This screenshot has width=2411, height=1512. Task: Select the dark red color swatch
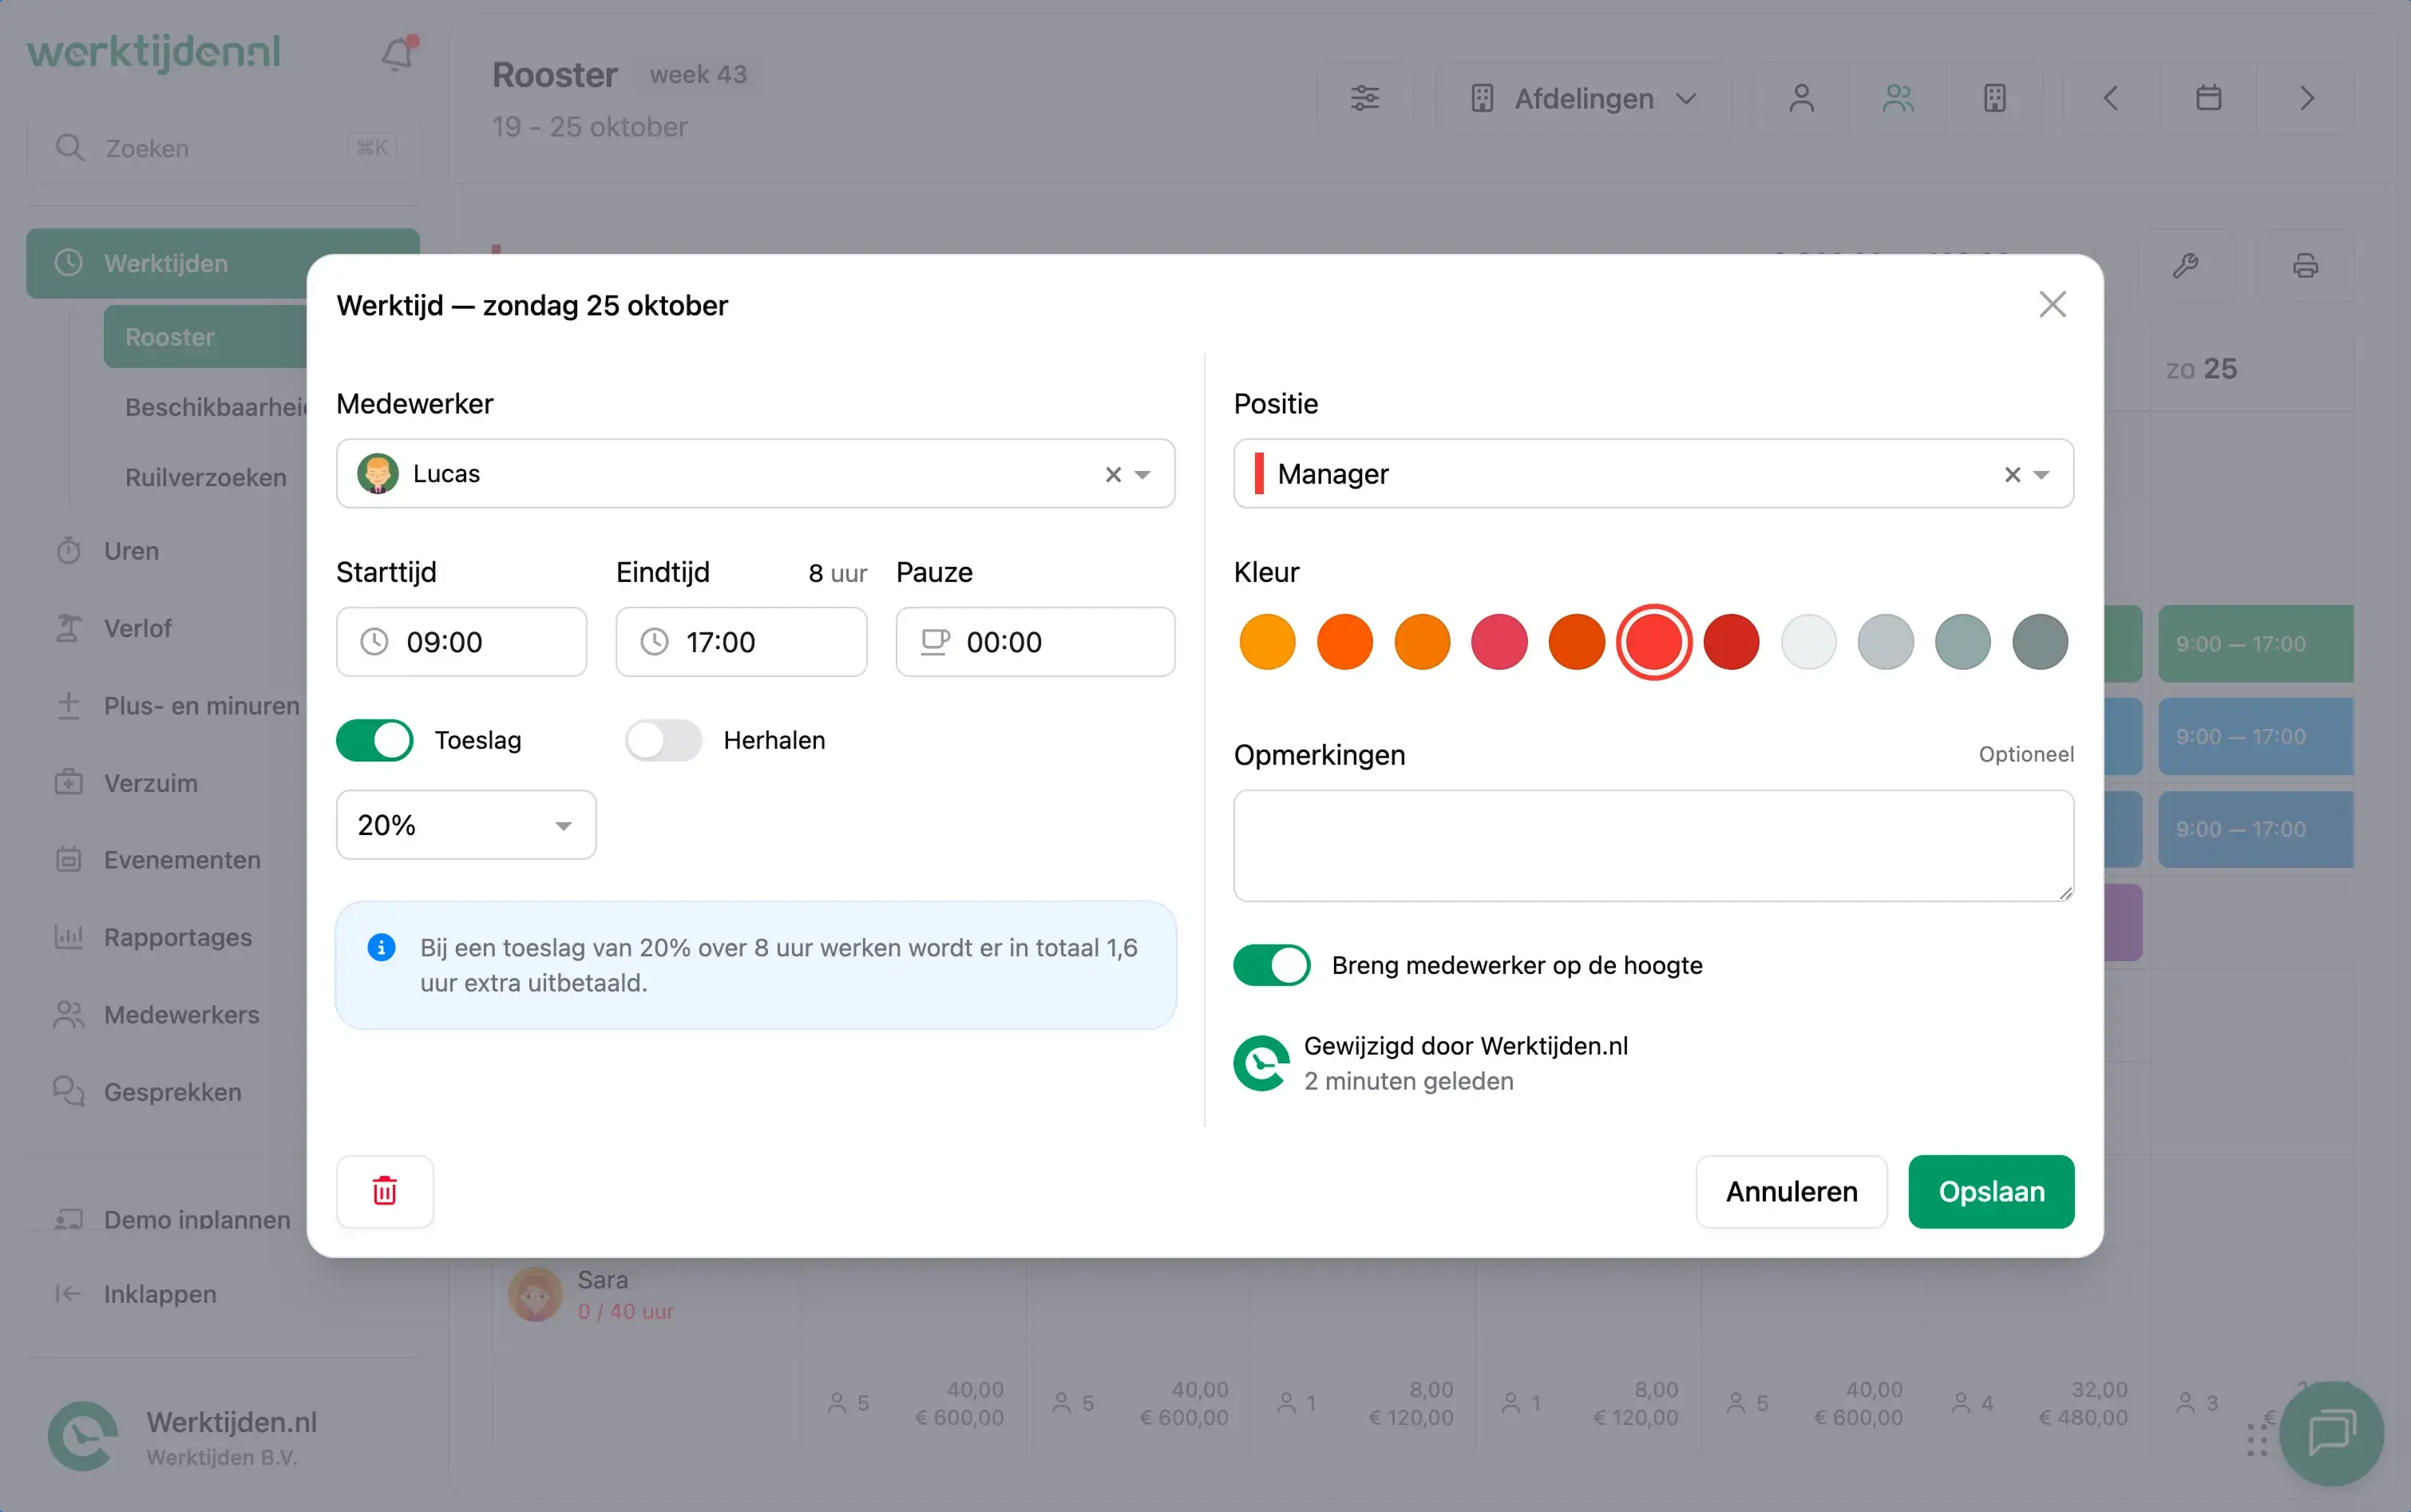coord(1731,641)
